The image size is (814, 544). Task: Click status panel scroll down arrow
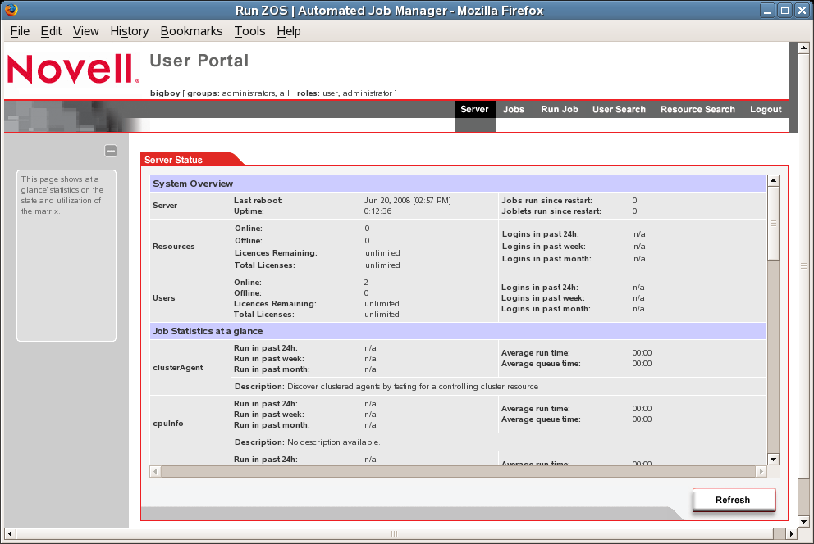coord(773,459)
